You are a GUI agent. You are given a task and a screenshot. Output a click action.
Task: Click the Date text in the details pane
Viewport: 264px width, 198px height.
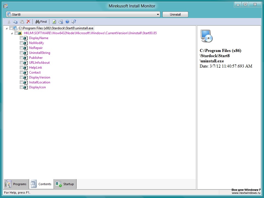(226, 66)
